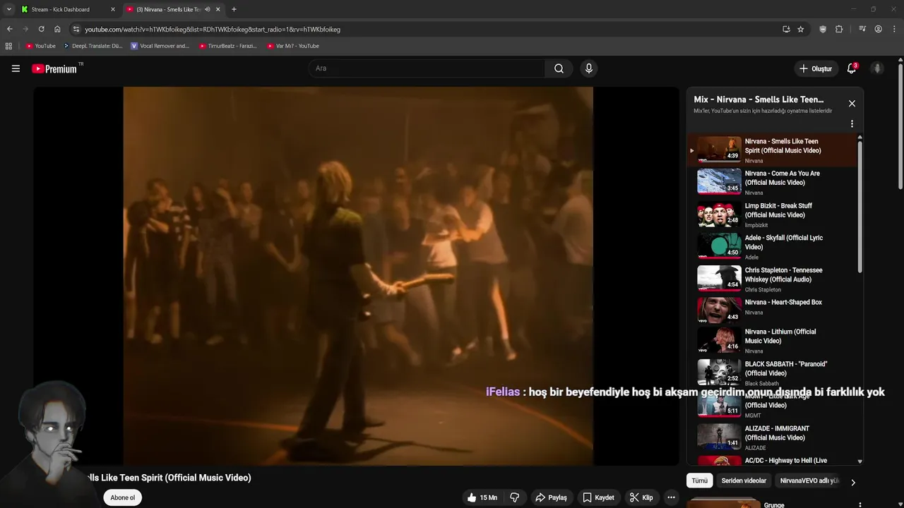Show next filter chips arrow

(852, 482)
